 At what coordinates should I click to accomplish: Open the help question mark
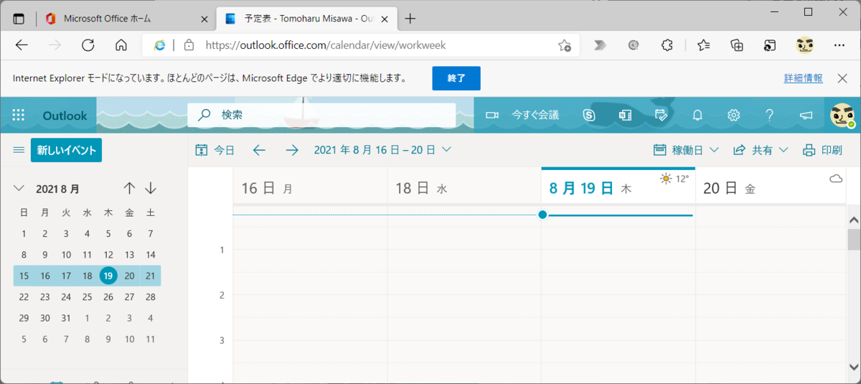tap(769, 115)
